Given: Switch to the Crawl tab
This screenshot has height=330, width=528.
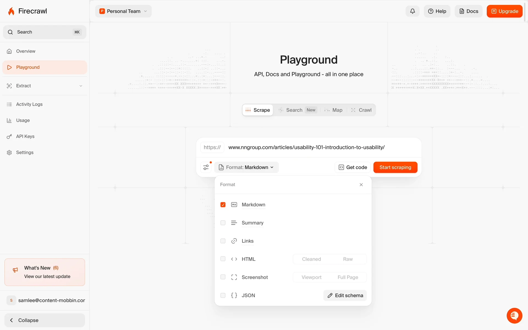Looking at the screenshot, I should (361, 110).
